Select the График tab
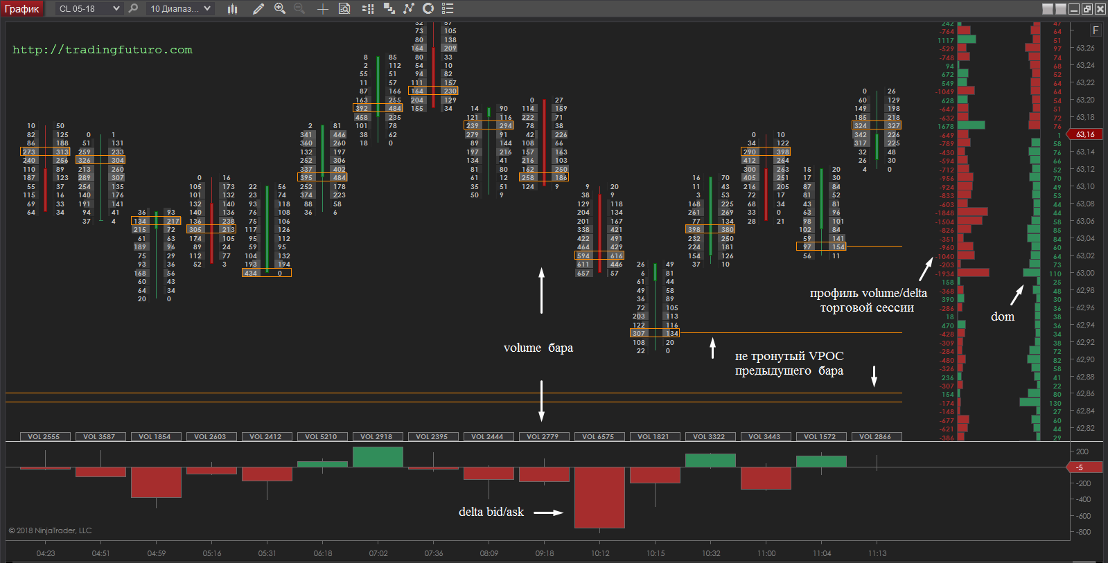The width and height of the screenshot is (1108, 563). tap(21, 8)
